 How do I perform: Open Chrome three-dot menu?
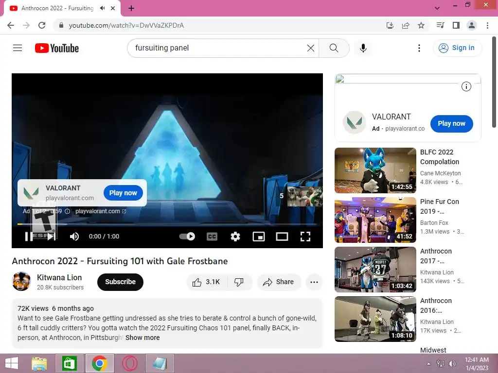[487, 25]
